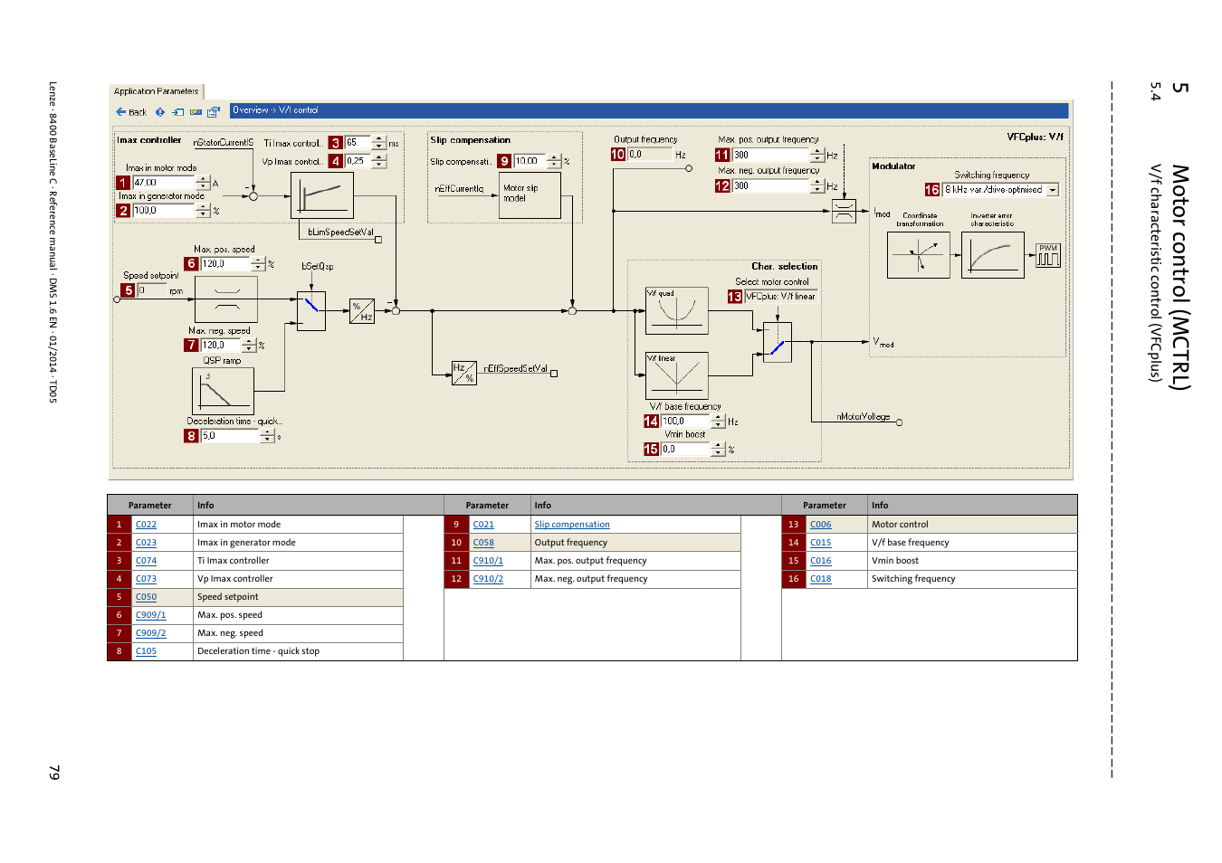Open the C015 parameter link
This screenshot has width=1222, height=863.
(820, 543)
